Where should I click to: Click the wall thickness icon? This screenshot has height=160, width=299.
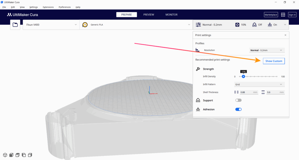tap(236, 92)
